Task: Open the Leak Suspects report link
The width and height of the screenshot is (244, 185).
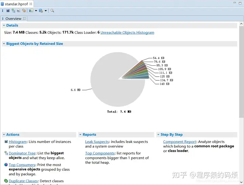Action: [97, 142]
